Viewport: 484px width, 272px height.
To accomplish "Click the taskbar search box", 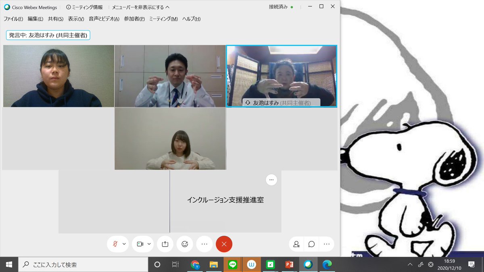I will 83,264.
